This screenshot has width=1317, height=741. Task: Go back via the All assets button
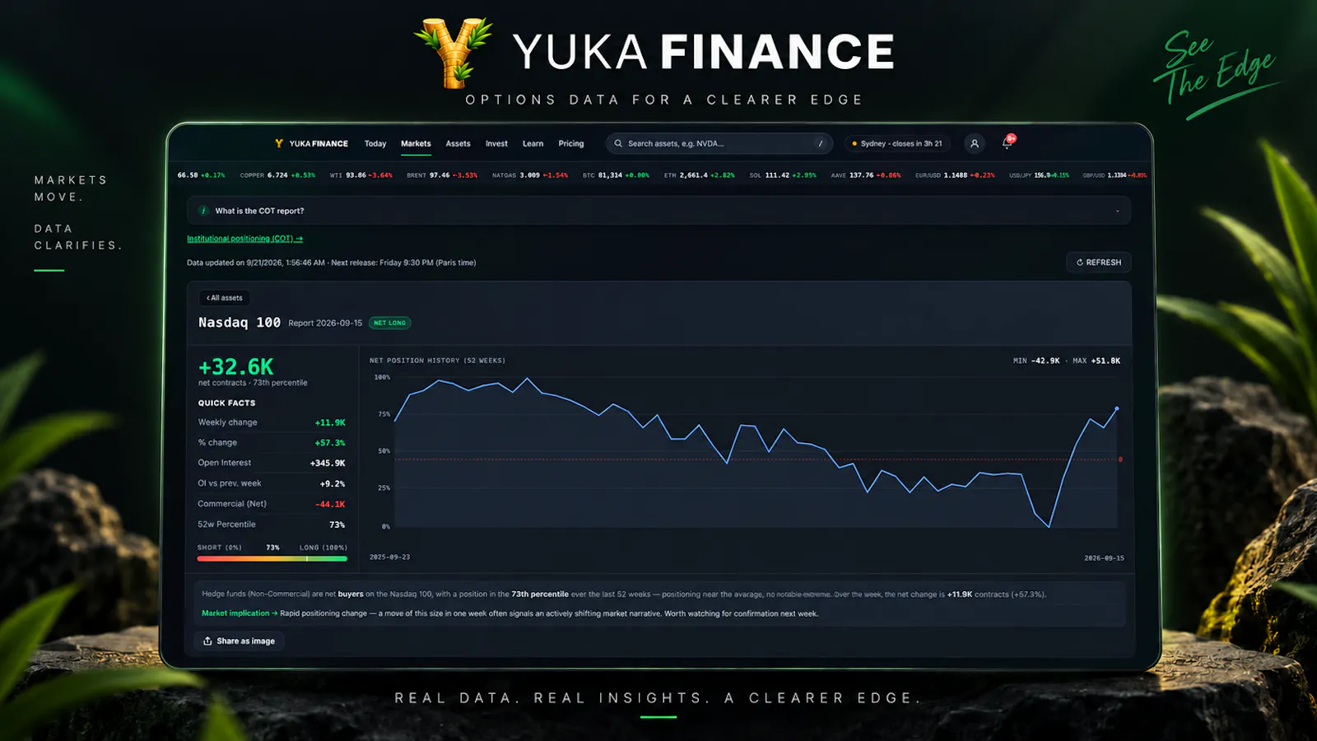point(225,298)
